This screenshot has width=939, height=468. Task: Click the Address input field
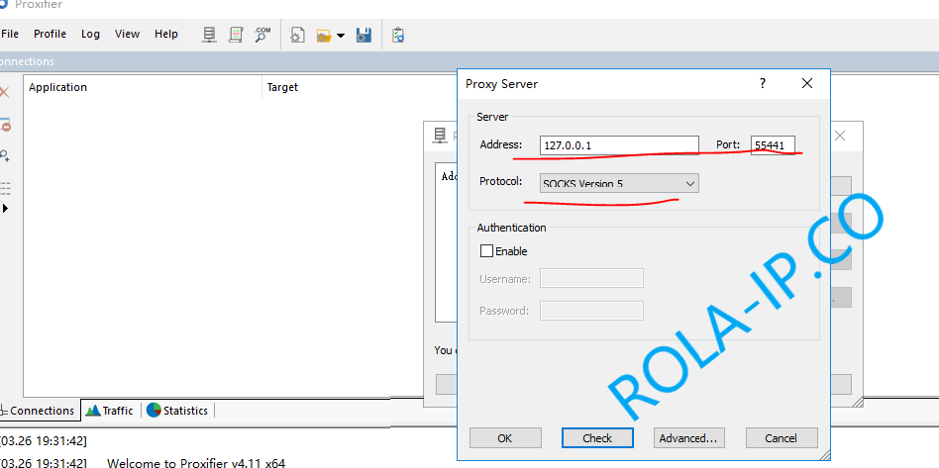click(619, 145)
